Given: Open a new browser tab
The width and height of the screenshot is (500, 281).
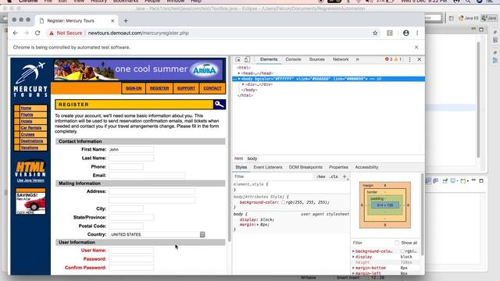Looking at the screenshot, I should pyautogui.click(x=126, y=21).
